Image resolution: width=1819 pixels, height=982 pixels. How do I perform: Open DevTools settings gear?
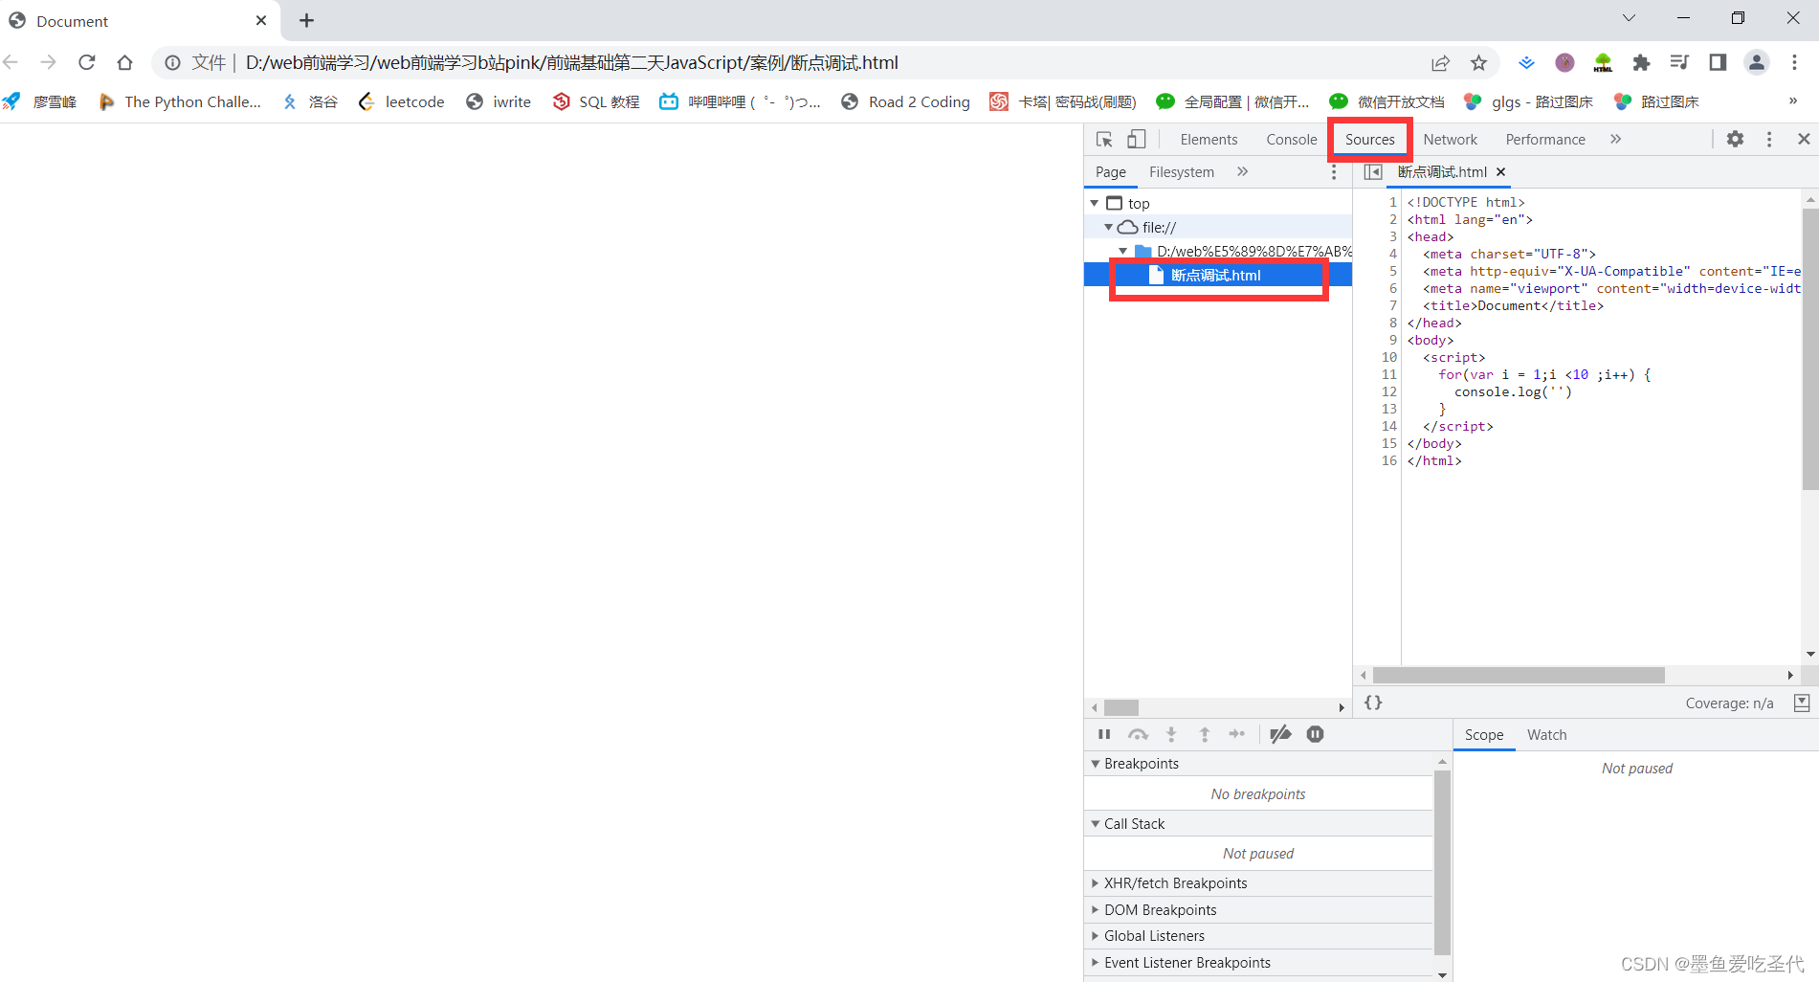(x=1735, y=140)
